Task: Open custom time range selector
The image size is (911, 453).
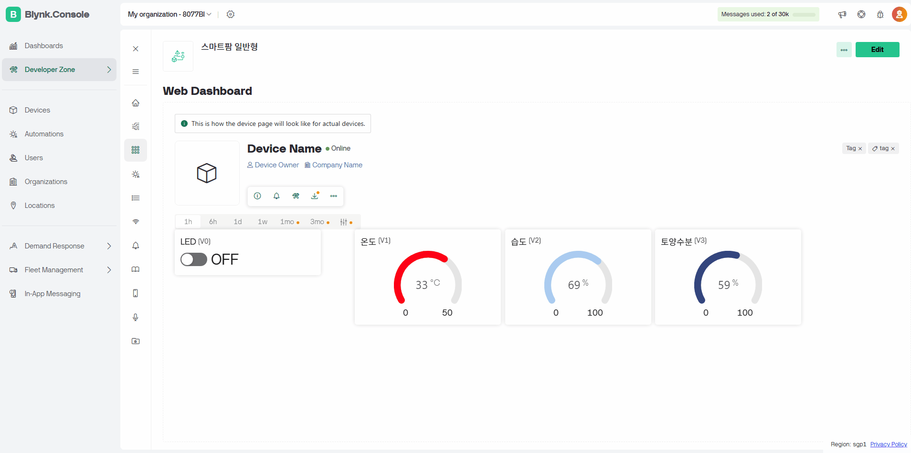Action: (346, 222)
